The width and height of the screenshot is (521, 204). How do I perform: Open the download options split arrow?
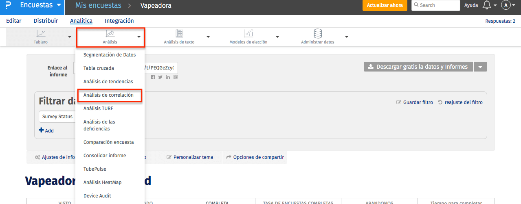(480, 67)
